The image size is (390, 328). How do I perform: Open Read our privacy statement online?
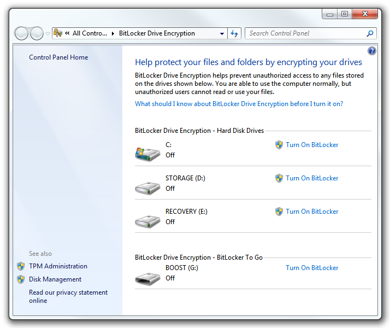point(68,296)
